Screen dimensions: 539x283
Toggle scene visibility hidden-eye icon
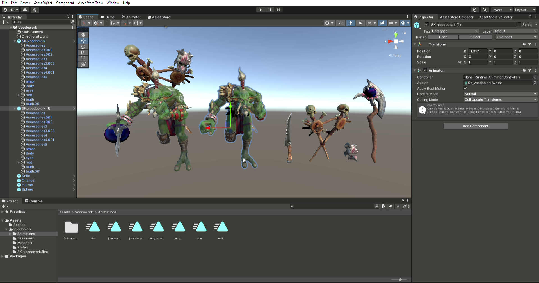[x=382, y=23]
